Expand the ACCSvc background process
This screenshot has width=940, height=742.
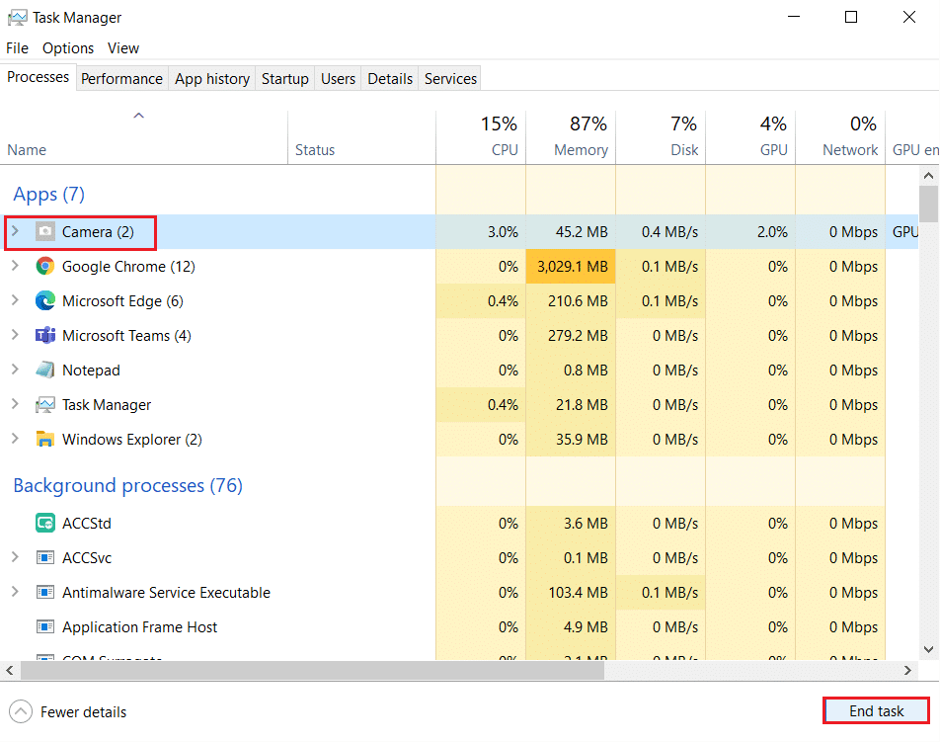(15, 557)
